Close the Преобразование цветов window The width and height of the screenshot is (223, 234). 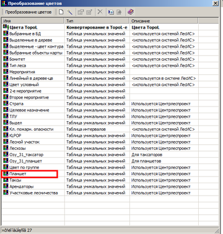(x=216, y=3)
